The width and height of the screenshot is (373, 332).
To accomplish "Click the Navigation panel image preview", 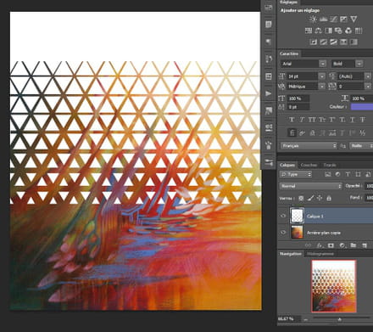I will coord(334,286).
